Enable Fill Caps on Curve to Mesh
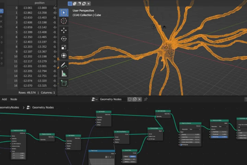 (149, 139)
